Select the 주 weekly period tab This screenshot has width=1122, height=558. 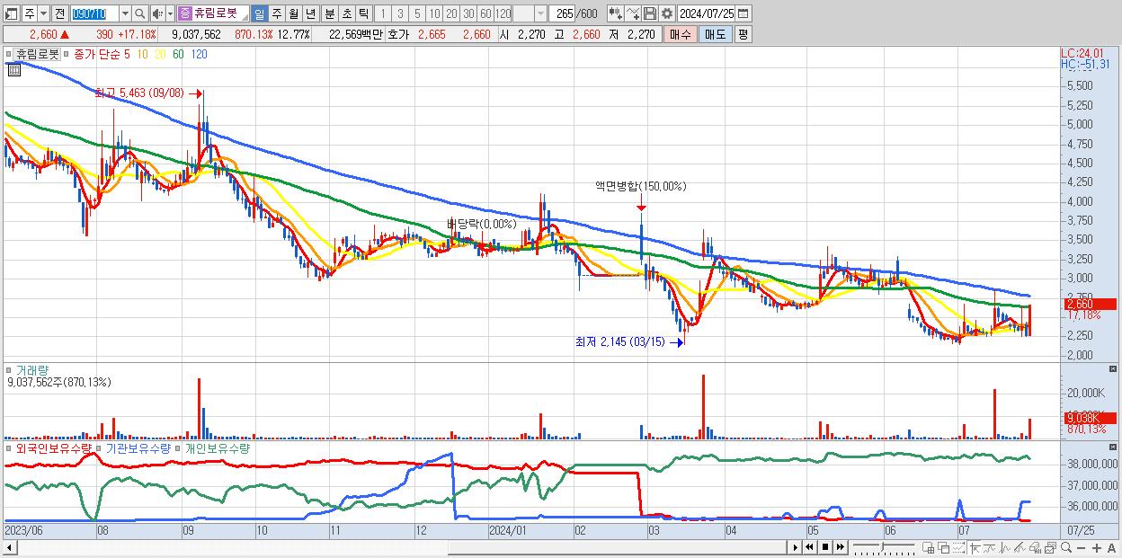coord(276,13)
